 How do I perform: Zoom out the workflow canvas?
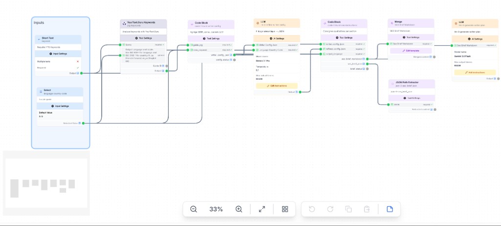193,209
